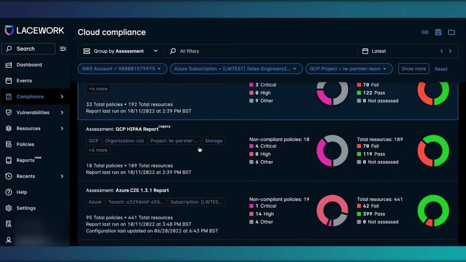
Task: Click Show more filters button
Action: pos(414,69)
